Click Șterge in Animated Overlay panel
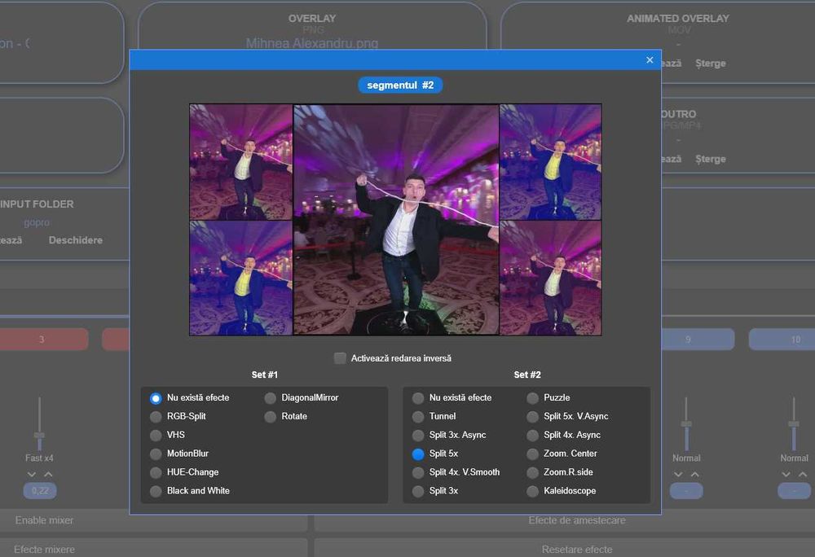Viewport: 815px width, 557px height. point(711,64)
